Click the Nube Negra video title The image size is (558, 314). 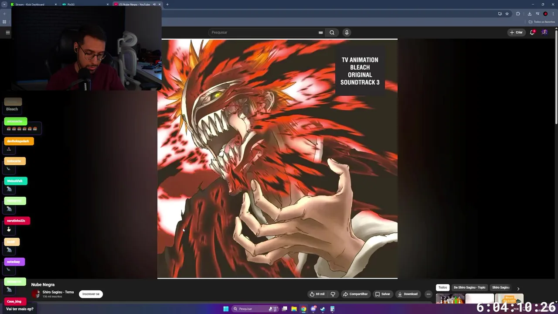(43, 284)
